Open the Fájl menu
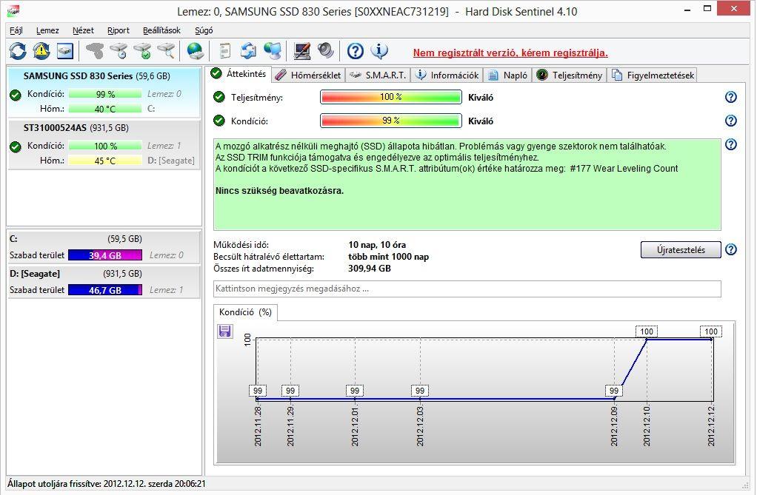Viewport: 757px width, 495px height. [x=16, y=30]
